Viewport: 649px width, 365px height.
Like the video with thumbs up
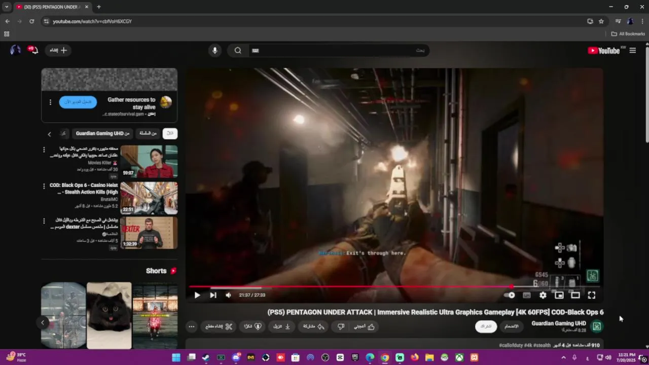pyautogui.click(x=364, y=326)
